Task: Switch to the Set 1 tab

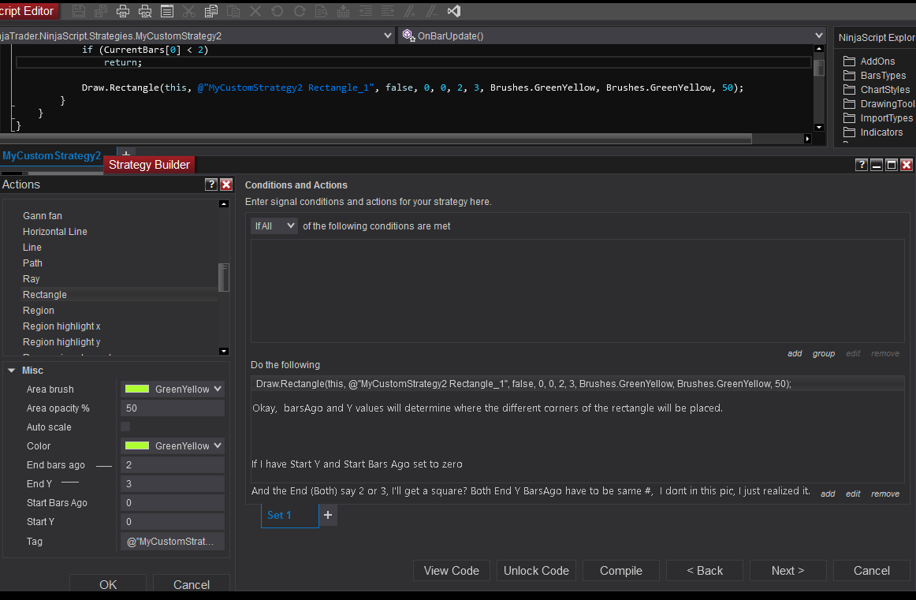Action: [x=280, y=515]
